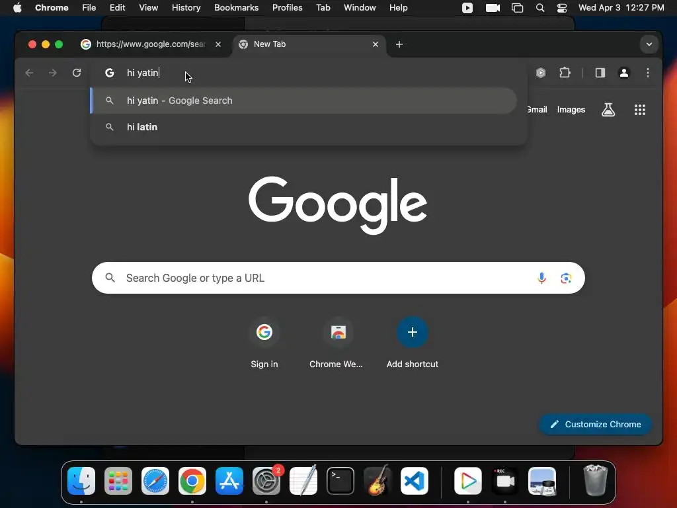Open the Window menu
677x508 pixels.
[x=360, y=8]
